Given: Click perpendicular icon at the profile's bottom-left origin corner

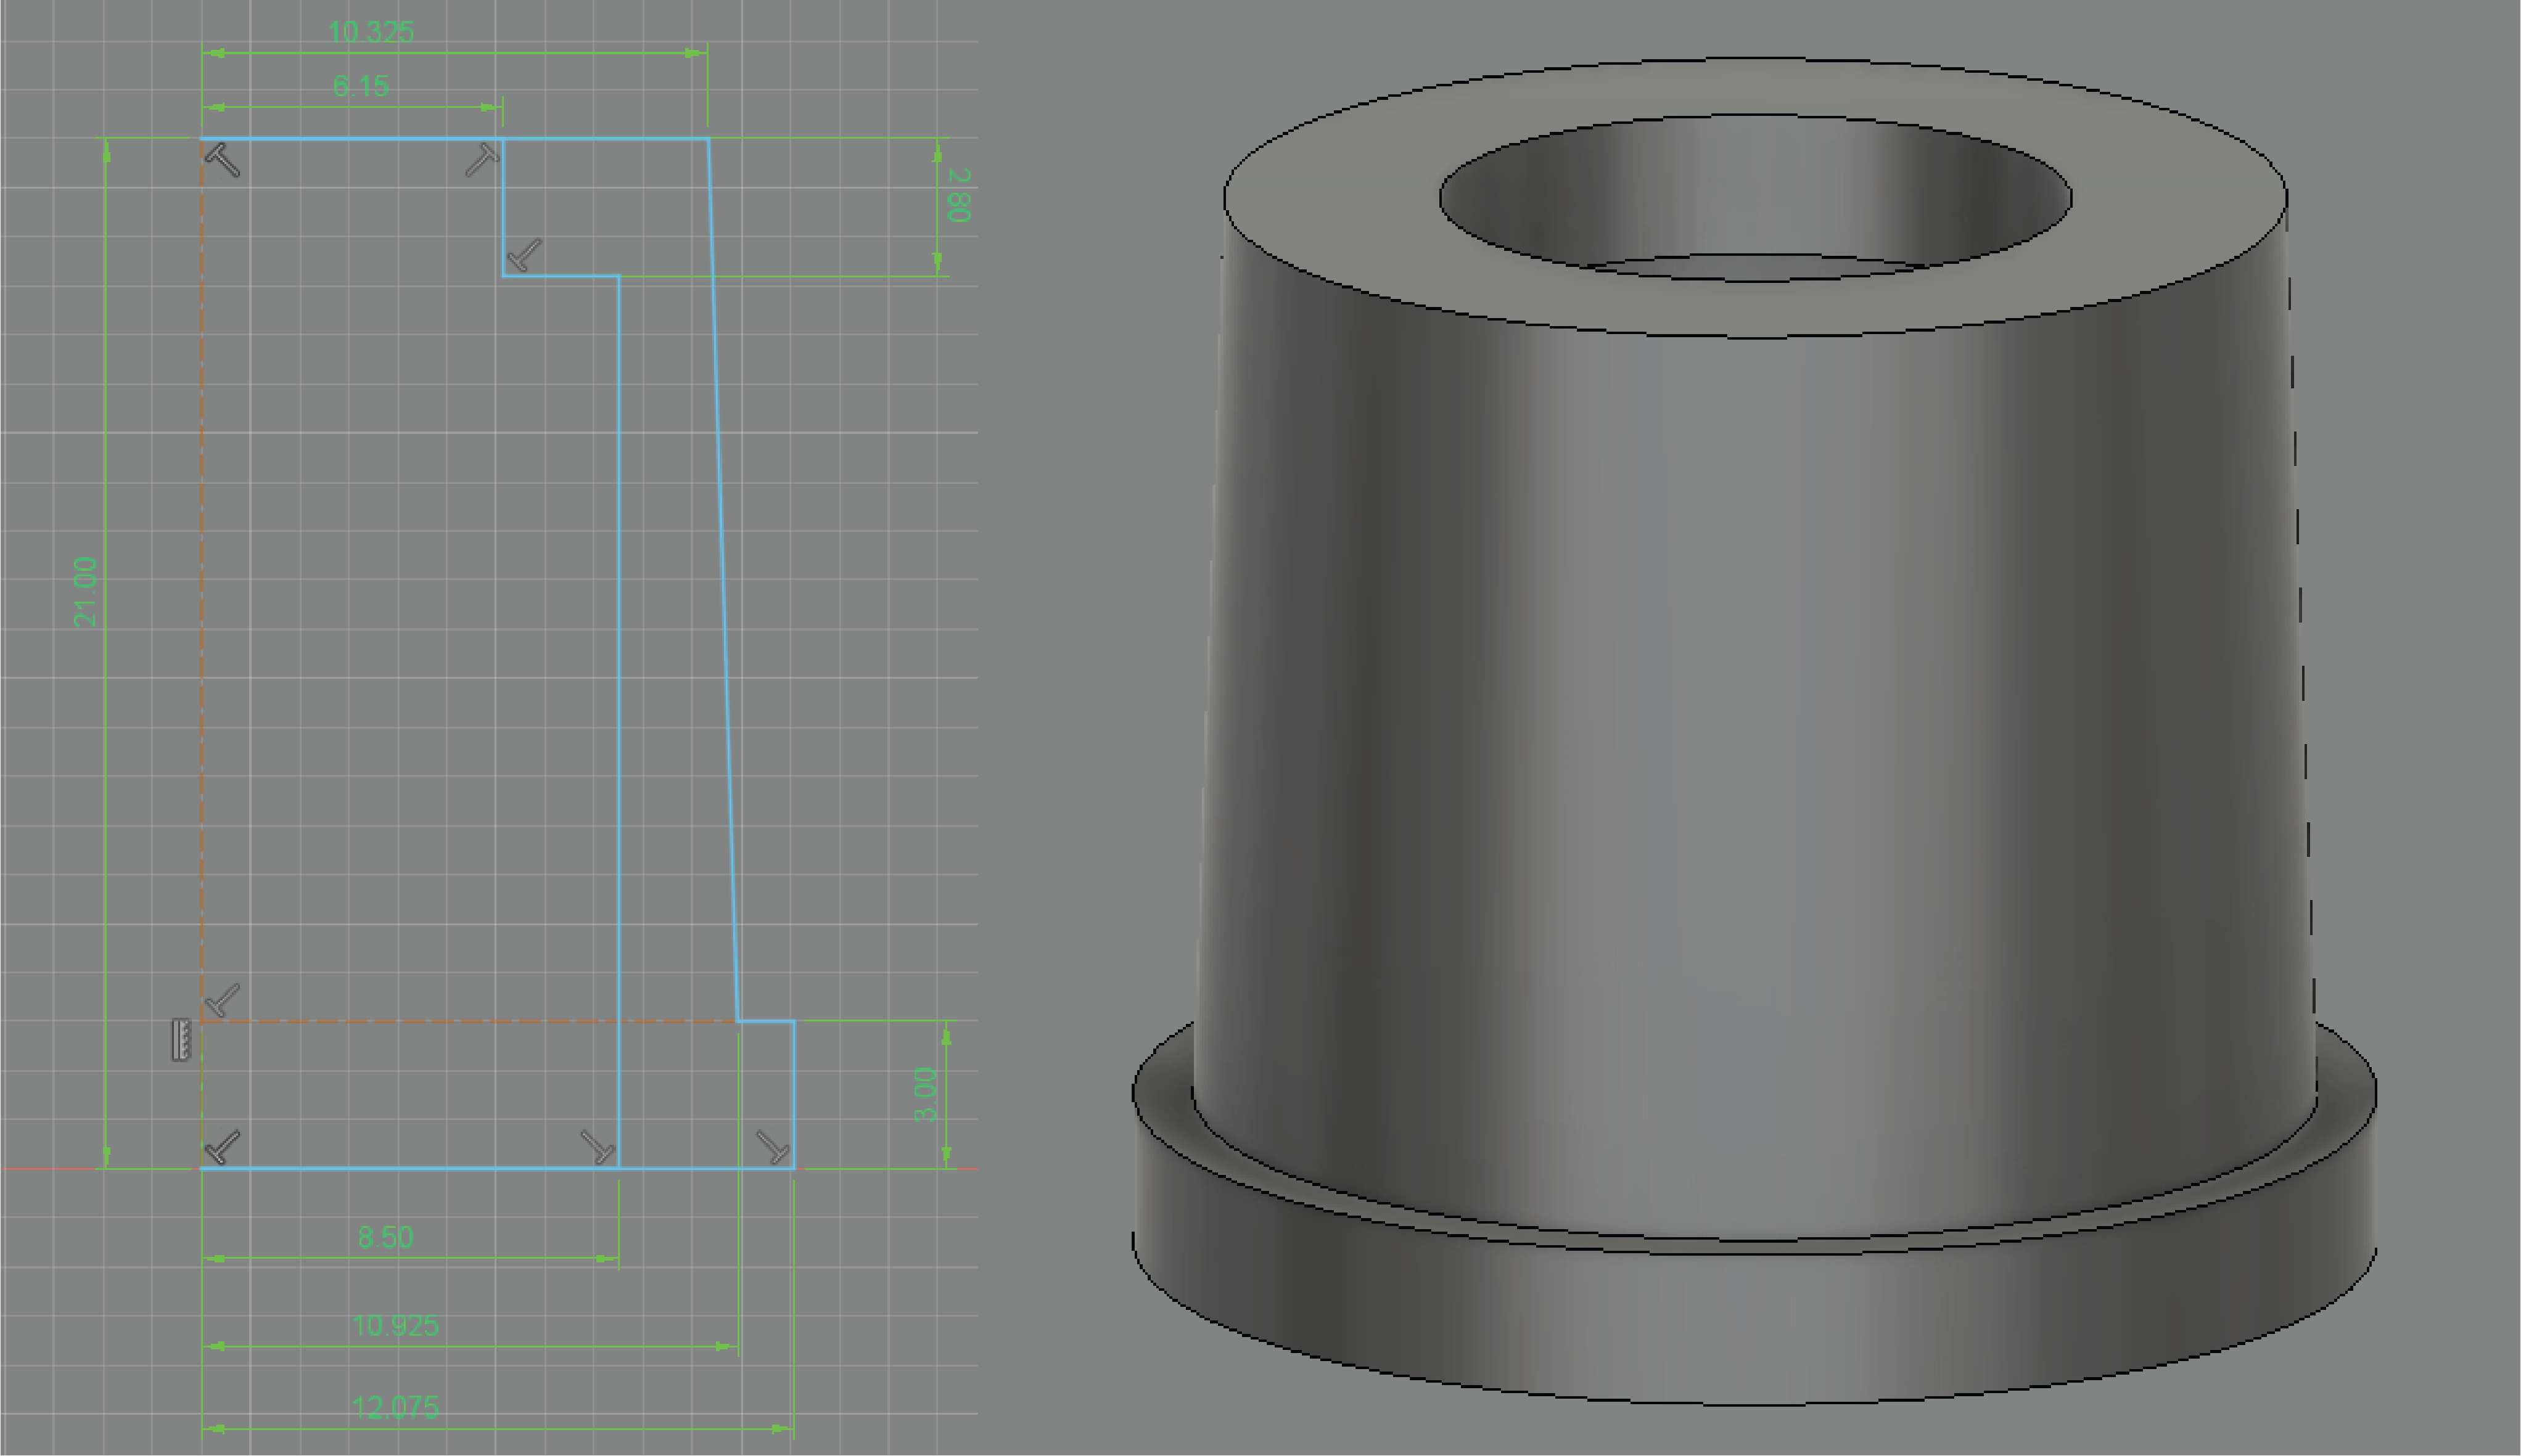Looking at the screenshot, I should 222,1147.
